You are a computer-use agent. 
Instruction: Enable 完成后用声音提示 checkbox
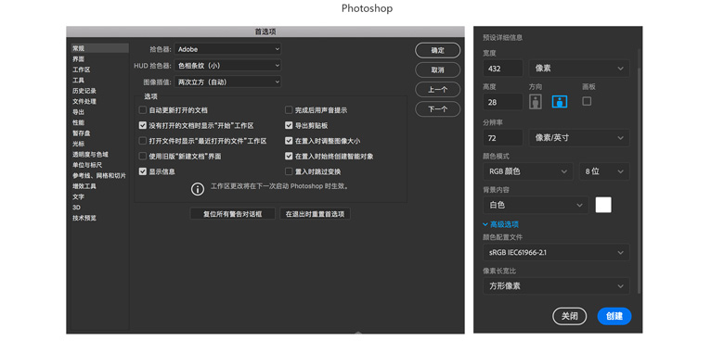coord(289,110)
